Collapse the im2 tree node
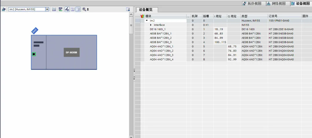Image resolution: width=312 pixels, height=138 pixels. coord(147,21)
